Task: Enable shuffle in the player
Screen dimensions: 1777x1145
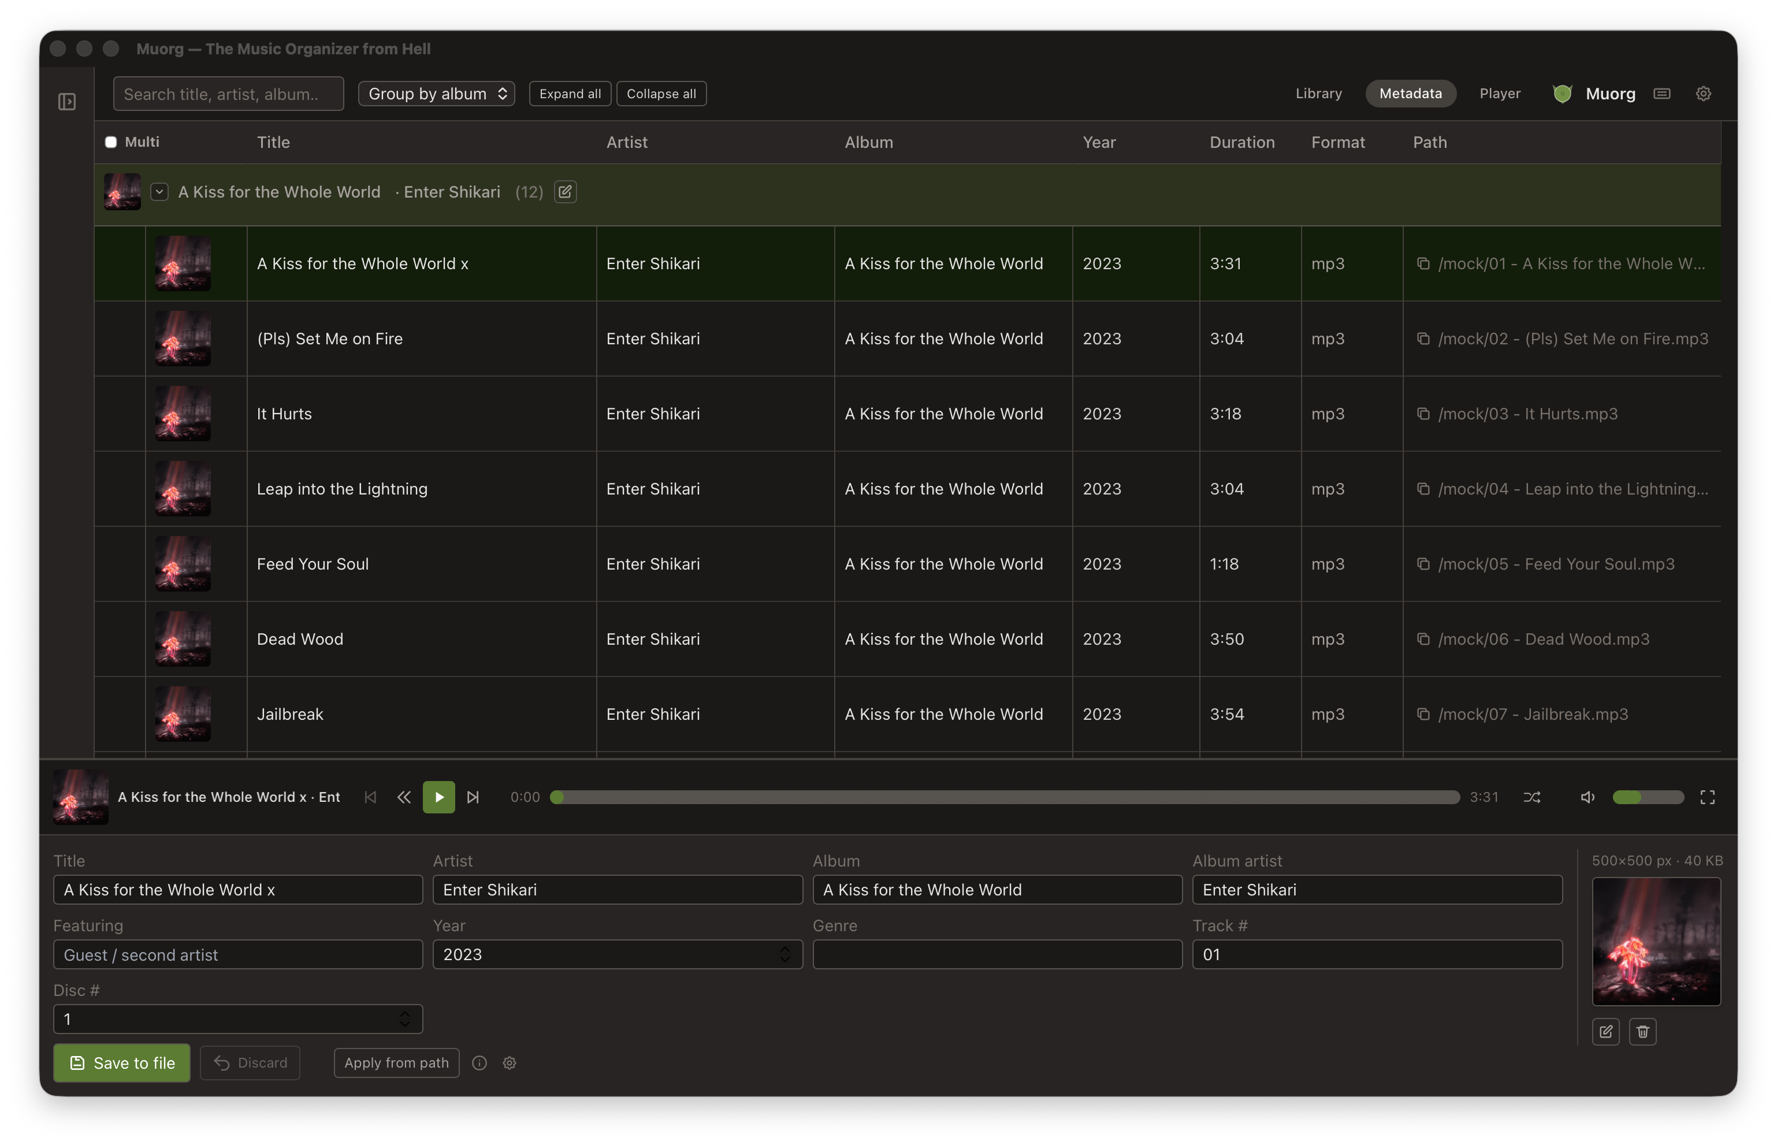Action: (1531, 796)
